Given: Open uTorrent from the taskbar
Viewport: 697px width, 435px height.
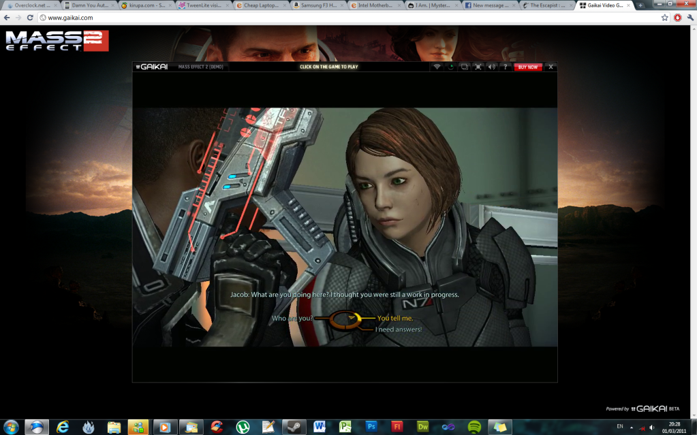Looking at the screenshot, I should [x=243, y=428].
